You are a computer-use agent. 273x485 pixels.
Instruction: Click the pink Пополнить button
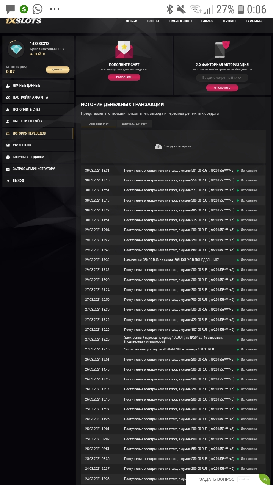pyautogui.click(x=124, y=77)
